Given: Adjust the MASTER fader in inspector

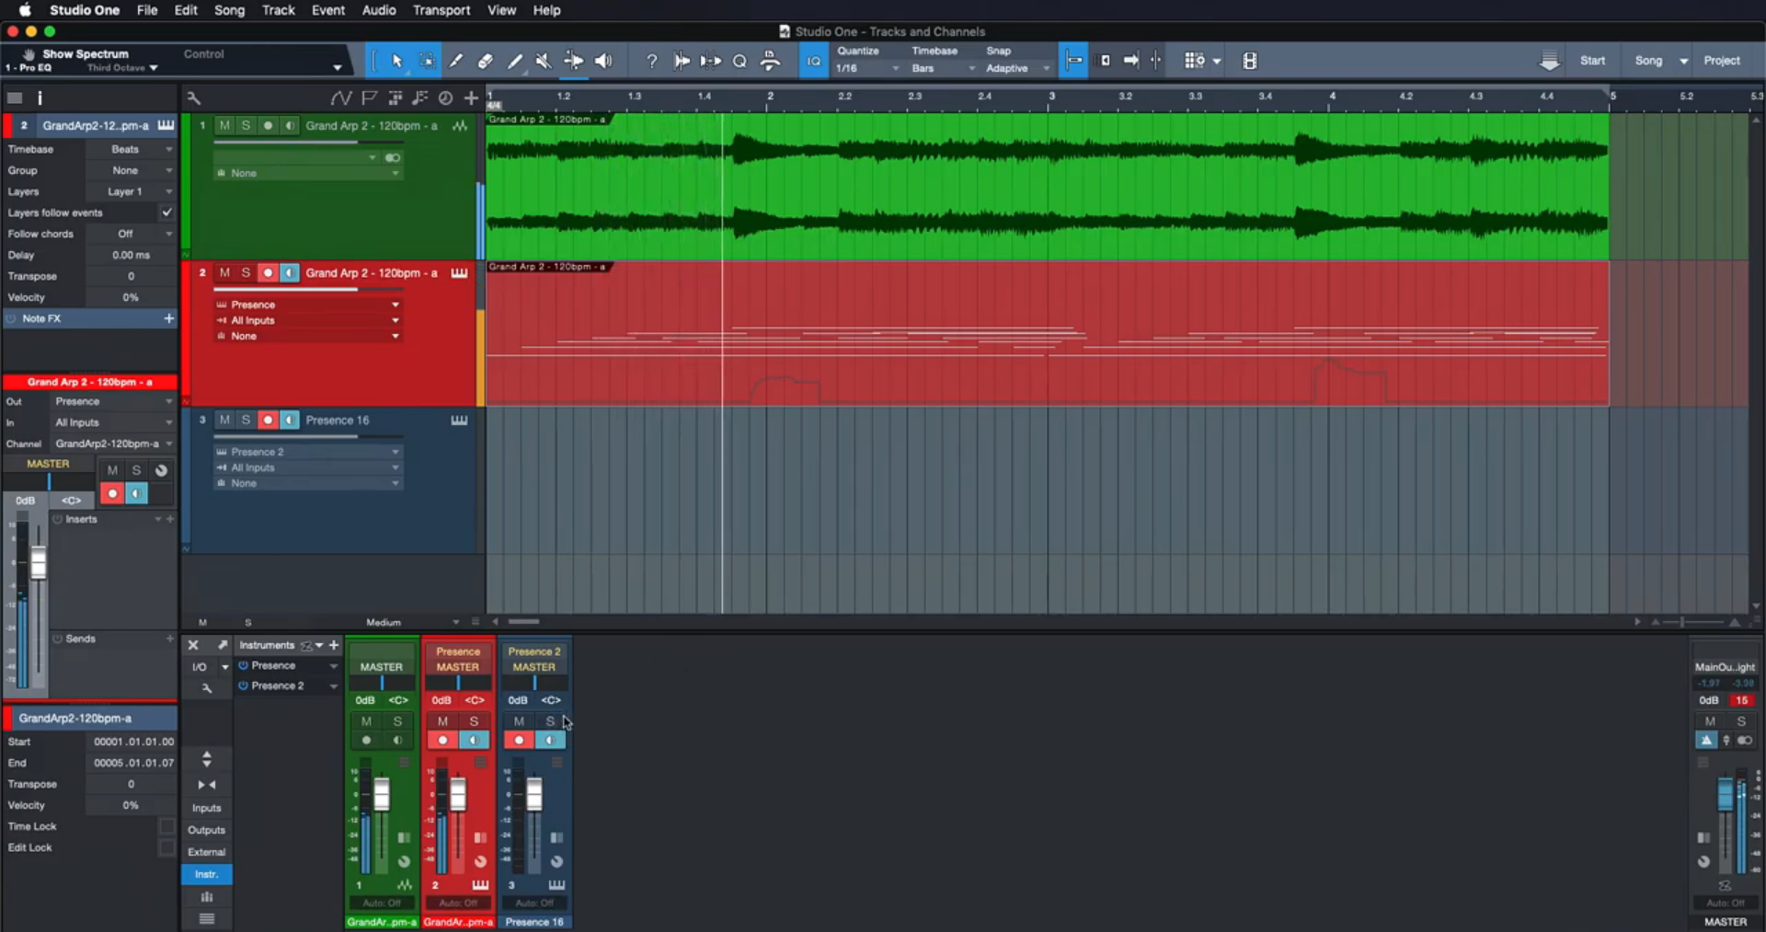Looking at the screenshot, I should (39, 563).
